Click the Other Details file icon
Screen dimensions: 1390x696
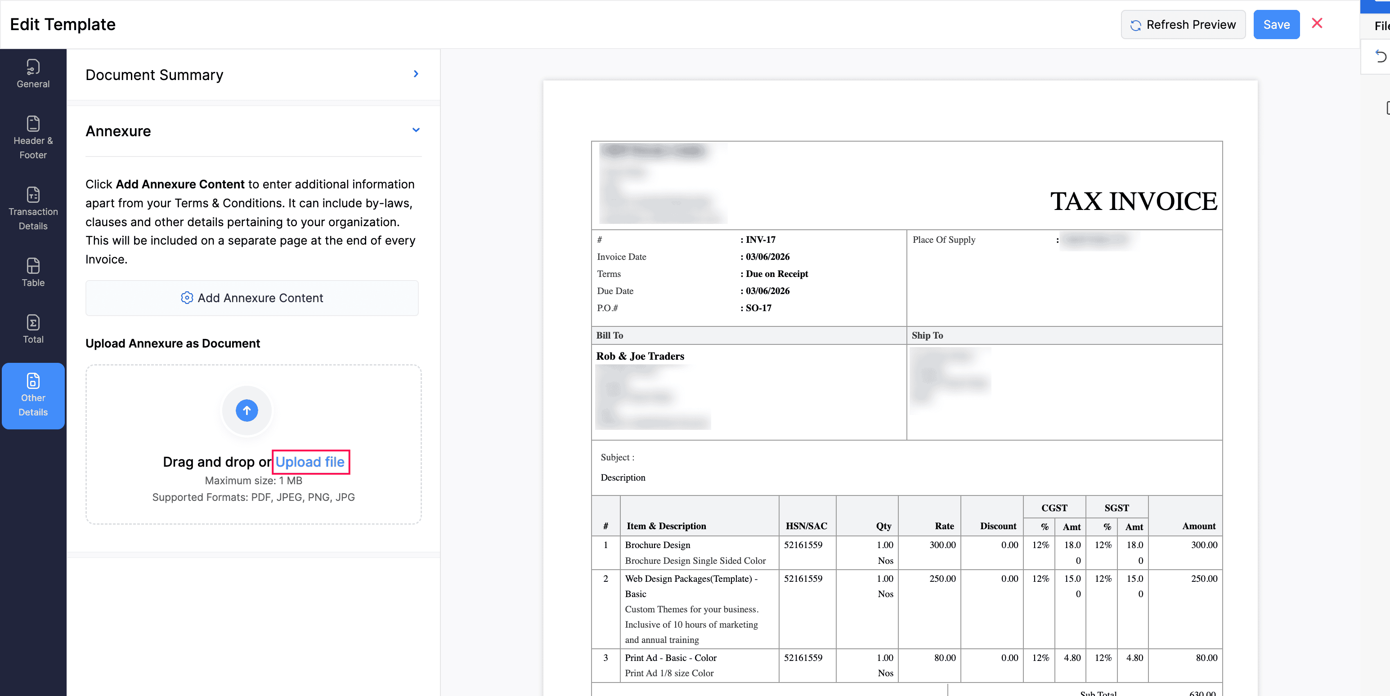click(x=33, y=381)
